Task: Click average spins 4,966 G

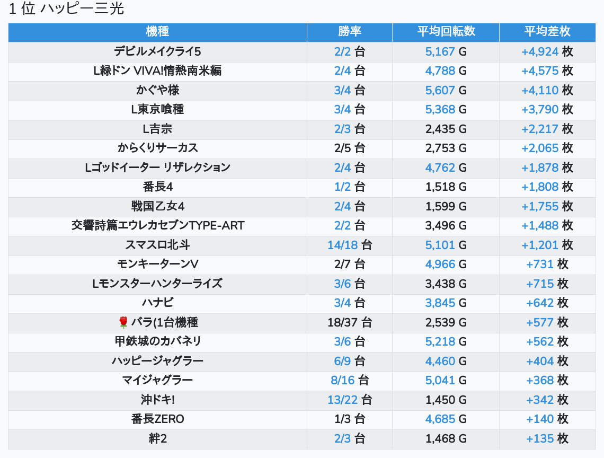Action: [x=446, y=264]
